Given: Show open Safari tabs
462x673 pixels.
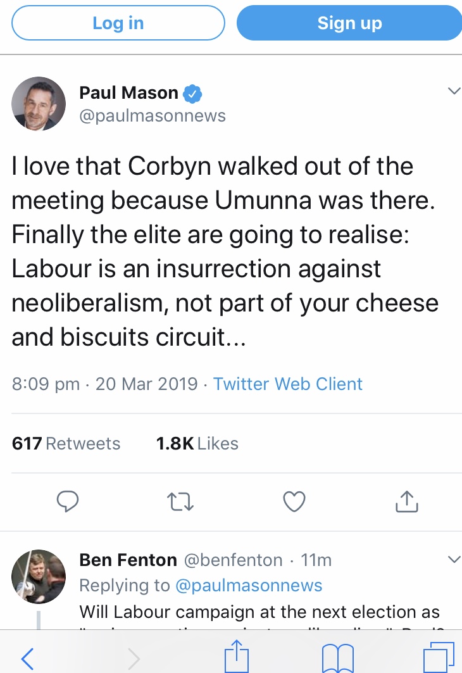Looking at the screenshot, I should pos(438,658).
